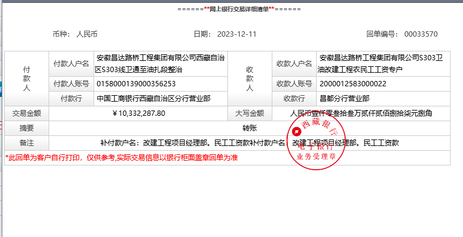
Task: Click the red disclaimer notice text
Action: pyautogui.click(x=121, y=158)
